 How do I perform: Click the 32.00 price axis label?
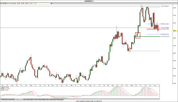[x=174, y=8]
